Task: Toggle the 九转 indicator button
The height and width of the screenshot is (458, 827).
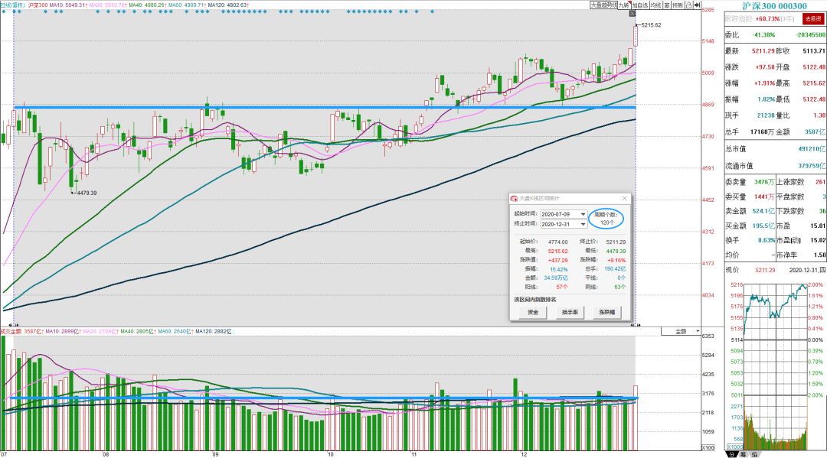Action: pos(625,5)
